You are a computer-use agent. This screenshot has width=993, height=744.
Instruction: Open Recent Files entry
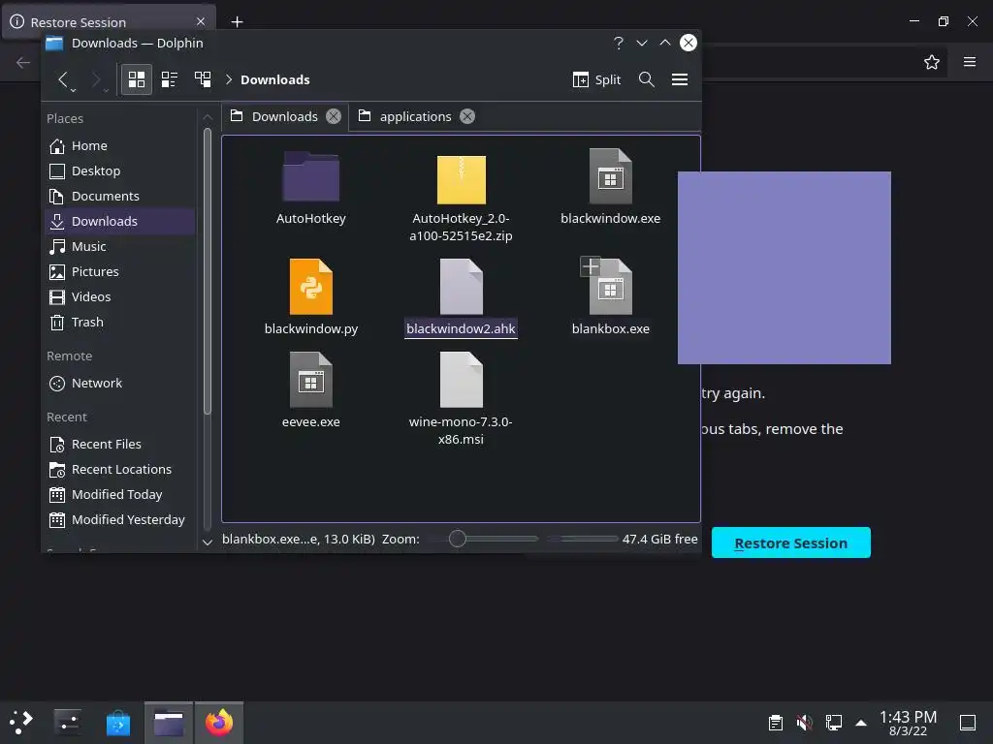click(120, 444)
